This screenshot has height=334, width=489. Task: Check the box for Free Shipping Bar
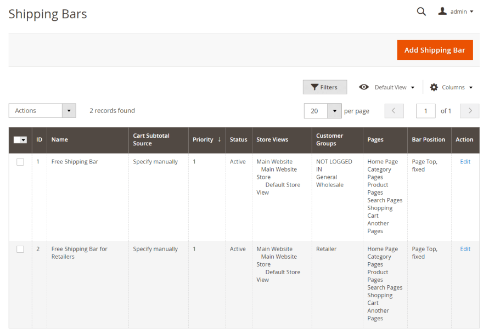[x=20, y=162]
